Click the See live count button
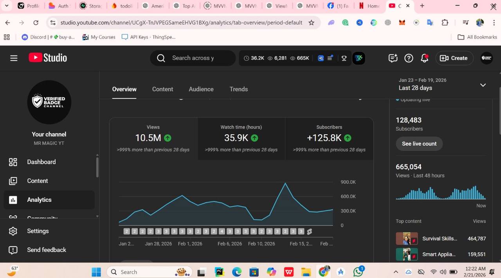This screenshot has height=278, width=501. tap(419, 144)
